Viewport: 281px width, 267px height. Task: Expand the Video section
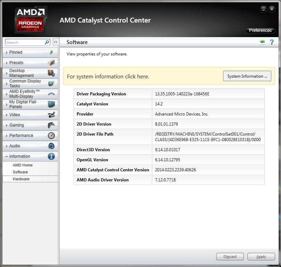[30, 115]
